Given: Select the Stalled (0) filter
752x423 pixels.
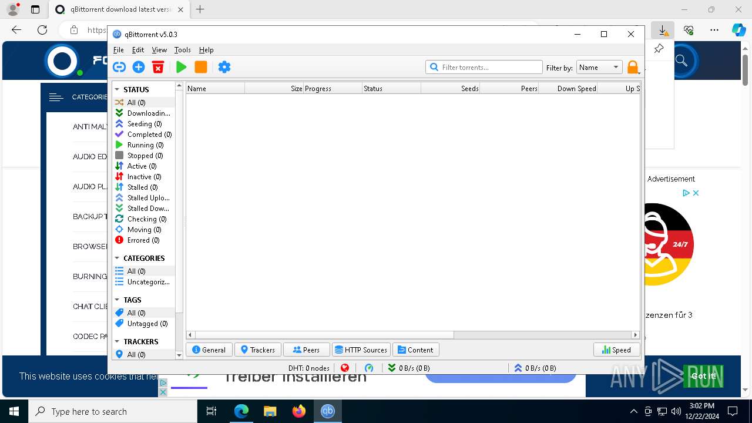Looking at the screenshot, I should coord(144,187).
